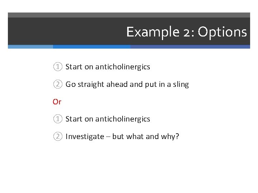
Task: Click the "Start on anticholinergics" line below "Or"
Action: (x=108, y=119)
